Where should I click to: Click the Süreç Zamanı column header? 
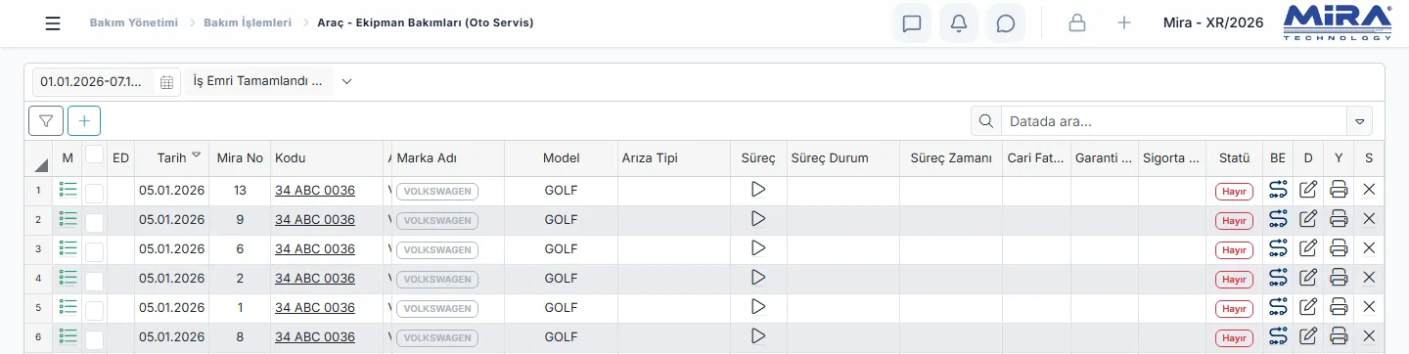(951, 157)
